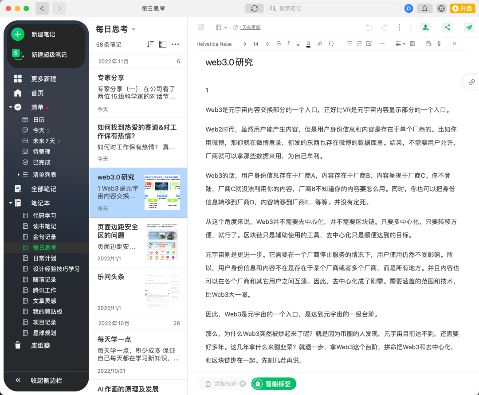This screenshot has height=395, width=479.
Task: Toggle bold formatting
Action: click(279, 43)
